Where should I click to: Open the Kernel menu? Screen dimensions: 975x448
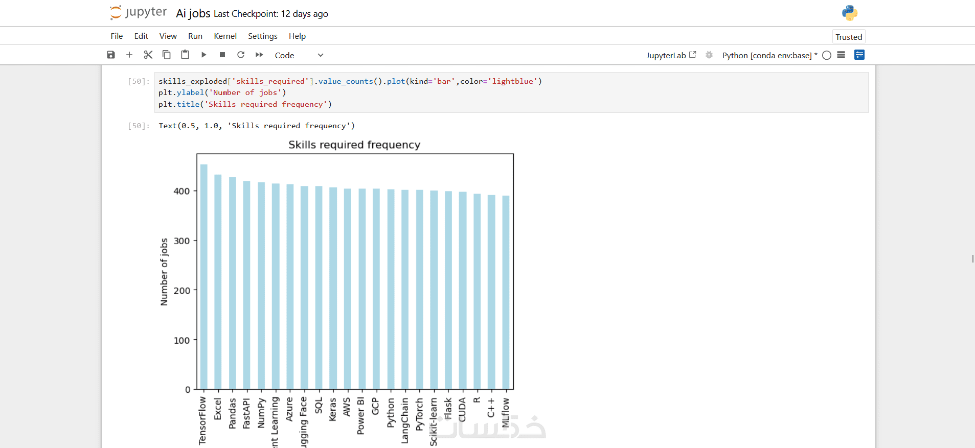tap(225, 36)
